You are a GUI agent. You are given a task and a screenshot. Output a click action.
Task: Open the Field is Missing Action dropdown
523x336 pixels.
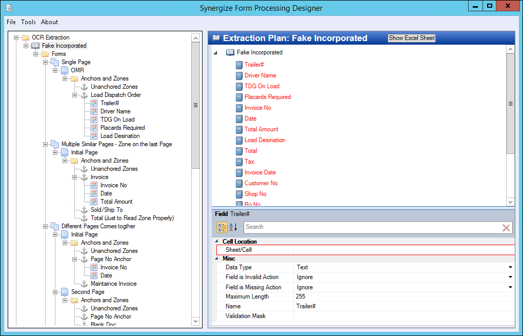click(x=510, y=287)
